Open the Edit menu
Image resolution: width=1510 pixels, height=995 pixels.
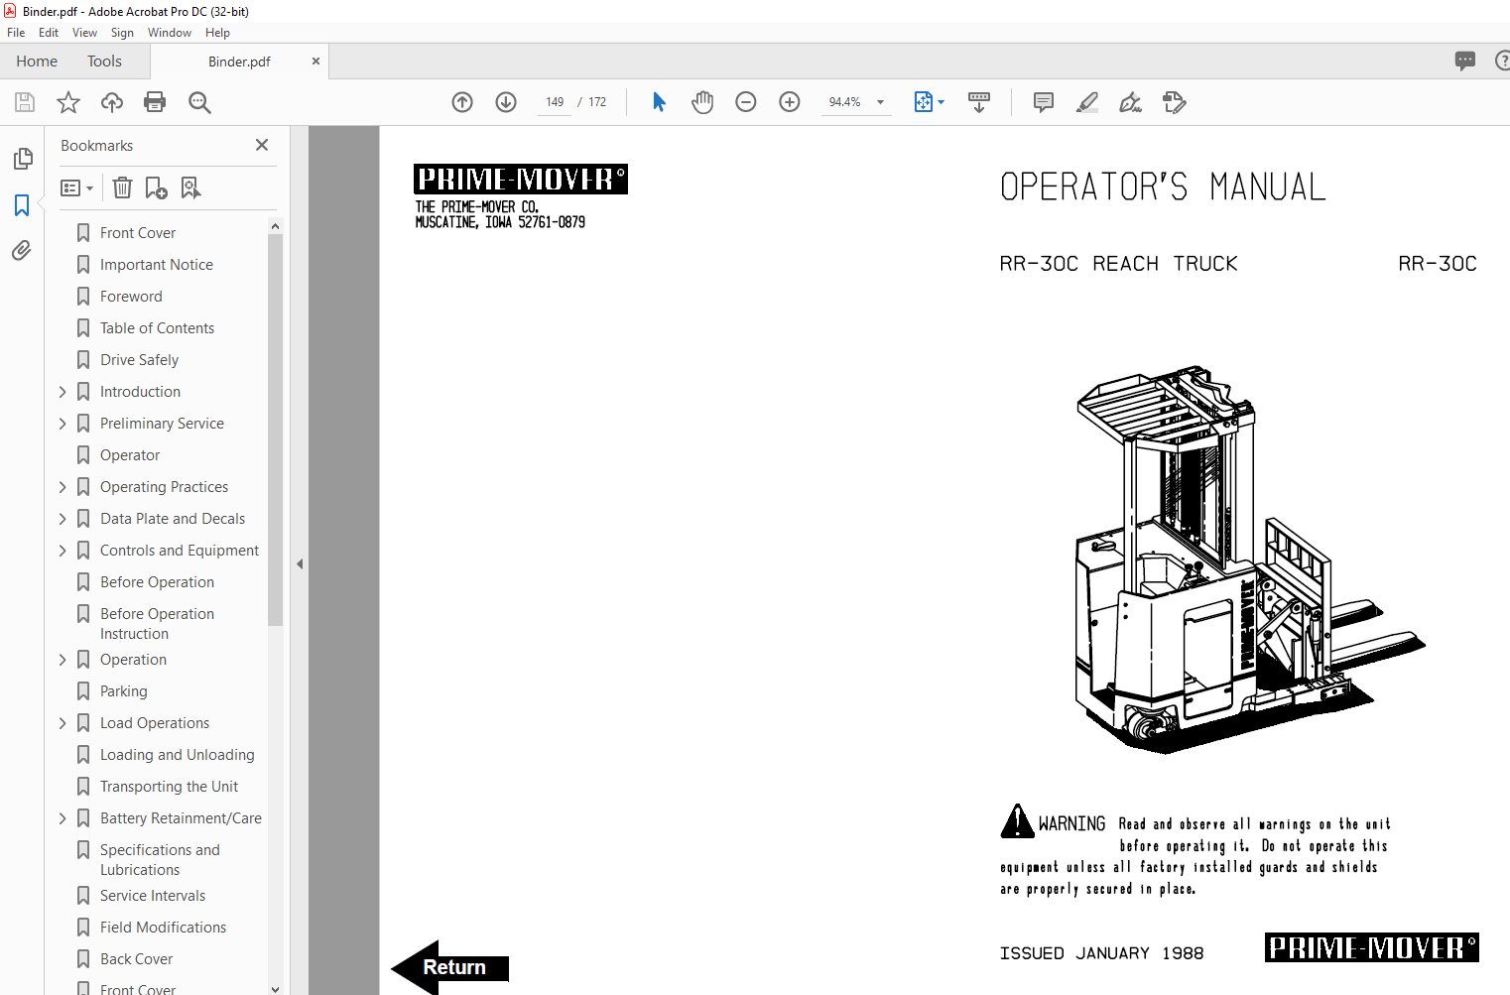[x=49, y=33]
